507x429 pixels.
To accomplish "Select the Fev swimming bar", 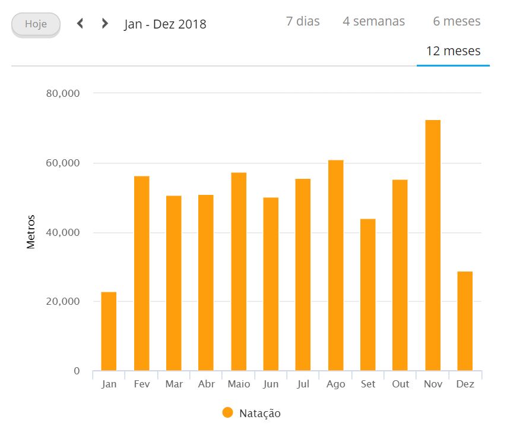I will [x=141, y=273].
